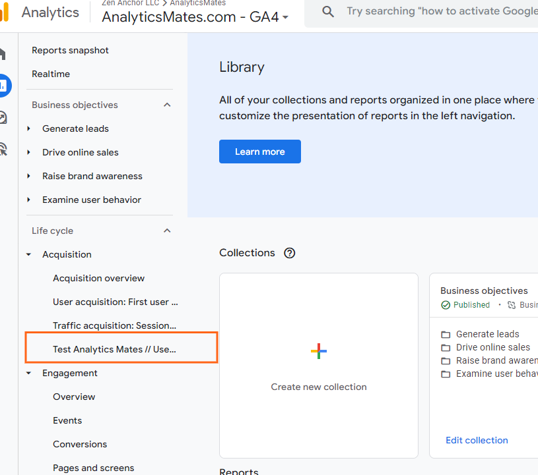Viewport: 538px width, 475px height.
Task: Click the Collections heading text
Action: pyautogui.click(x=247, y=253)
